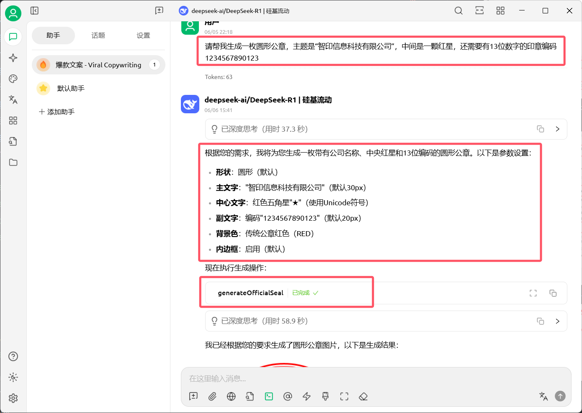582x413 pixels.
Task: Attach a file with the paperclip icon
Action: [212, 396]
